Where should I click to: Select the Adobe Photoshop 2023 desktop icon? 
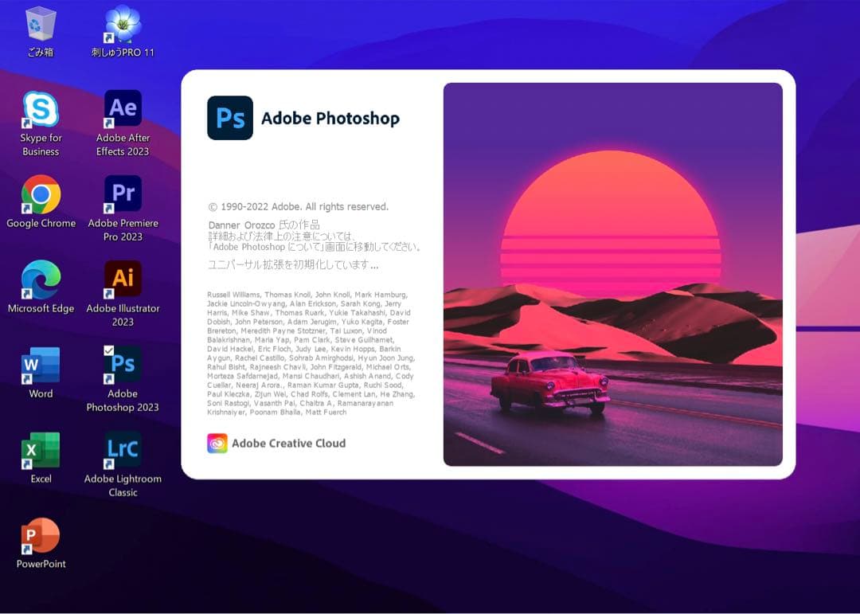click(x=123, y=366)
